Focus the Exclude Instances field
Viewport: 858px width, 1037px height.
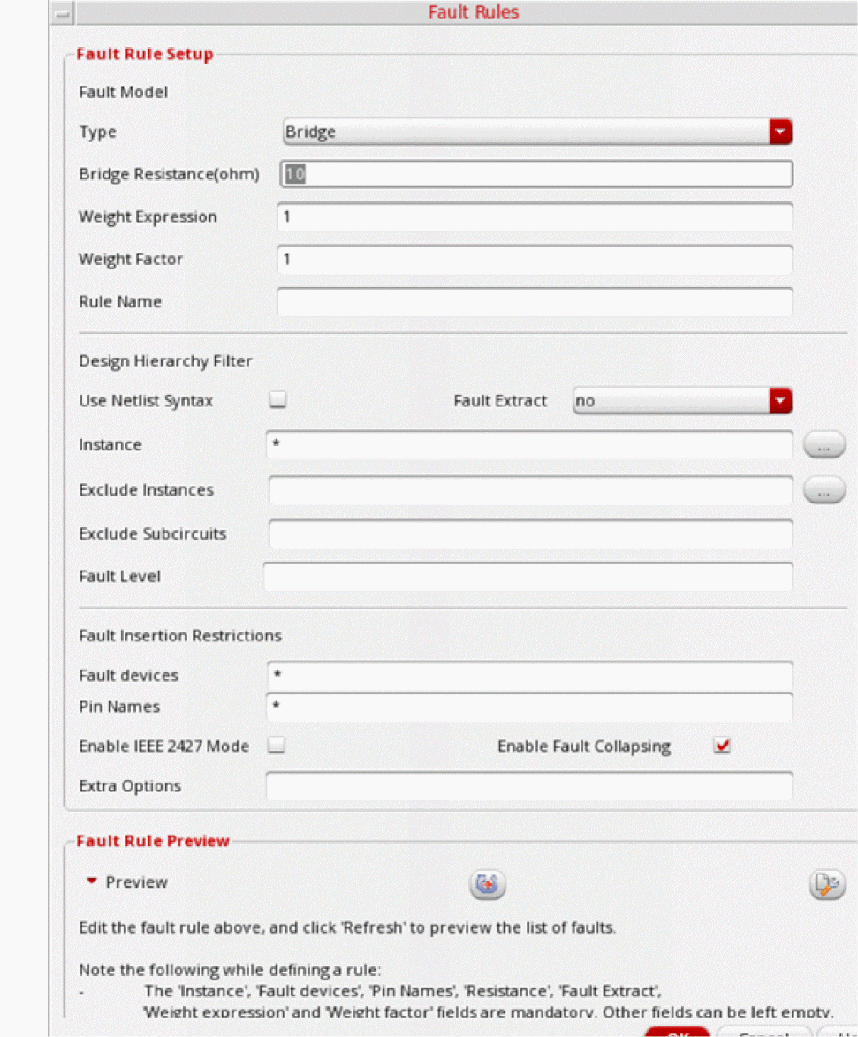530,490
